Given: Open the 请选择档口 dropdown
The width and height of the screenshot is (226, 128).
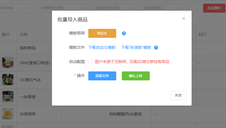Looking at the screenshot, I should coord(164,8).
